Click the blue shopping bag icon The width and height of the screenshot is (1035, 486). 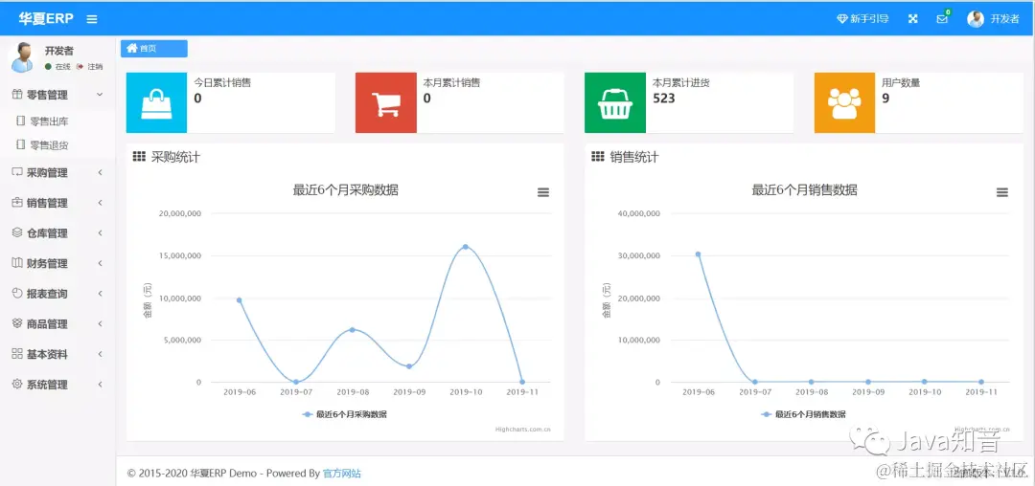coord(156,102)
